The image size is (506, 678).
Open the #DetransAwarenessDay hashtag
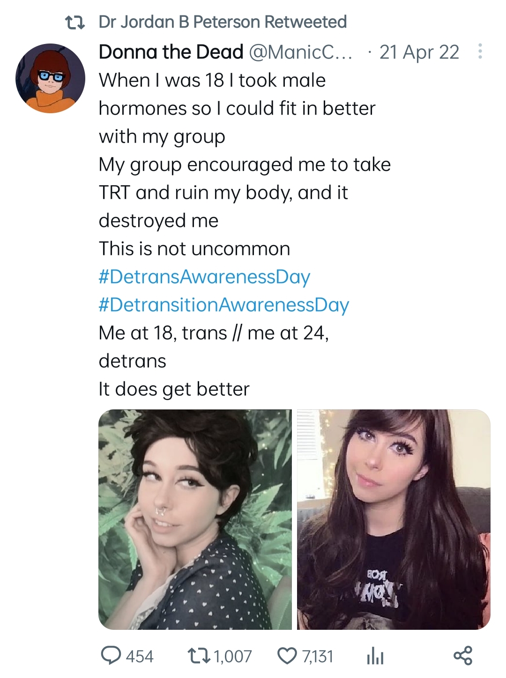point(204,277)
